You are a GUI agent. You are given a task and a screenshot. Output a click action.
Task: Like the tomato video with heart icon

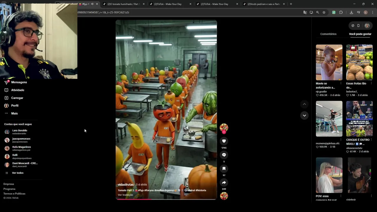click(224, 141)
